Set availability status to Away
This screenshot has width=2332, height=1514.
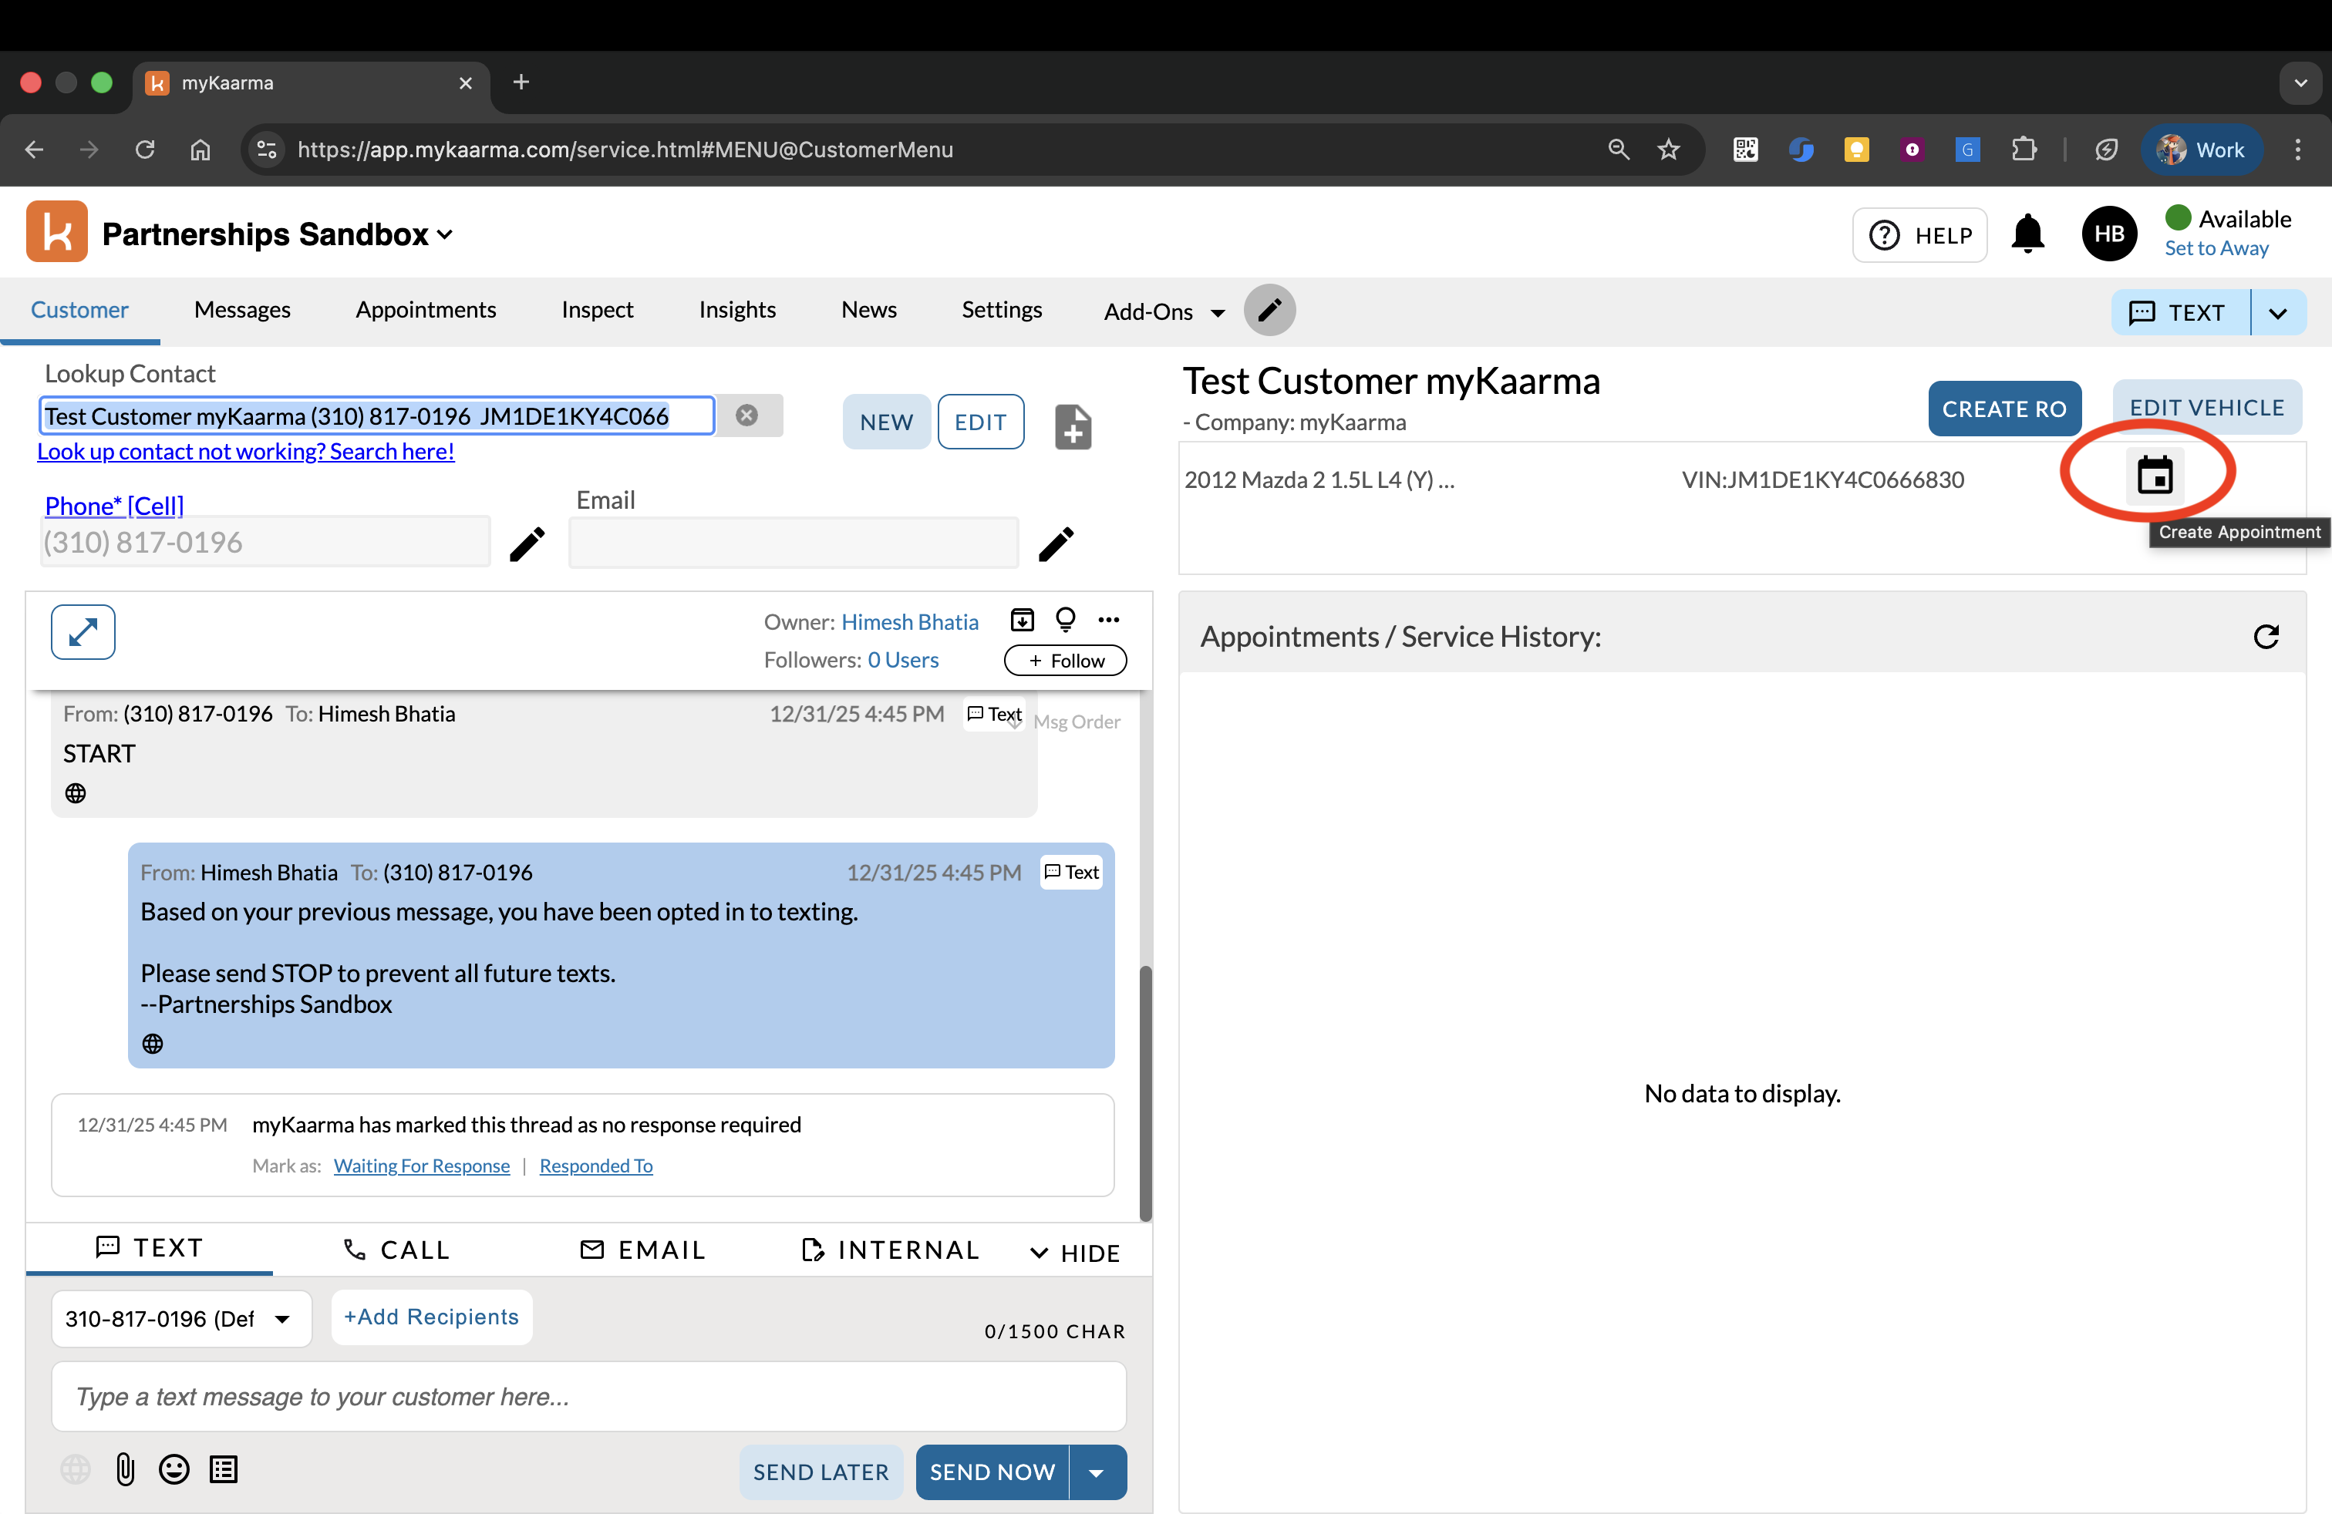[2216, 247]
